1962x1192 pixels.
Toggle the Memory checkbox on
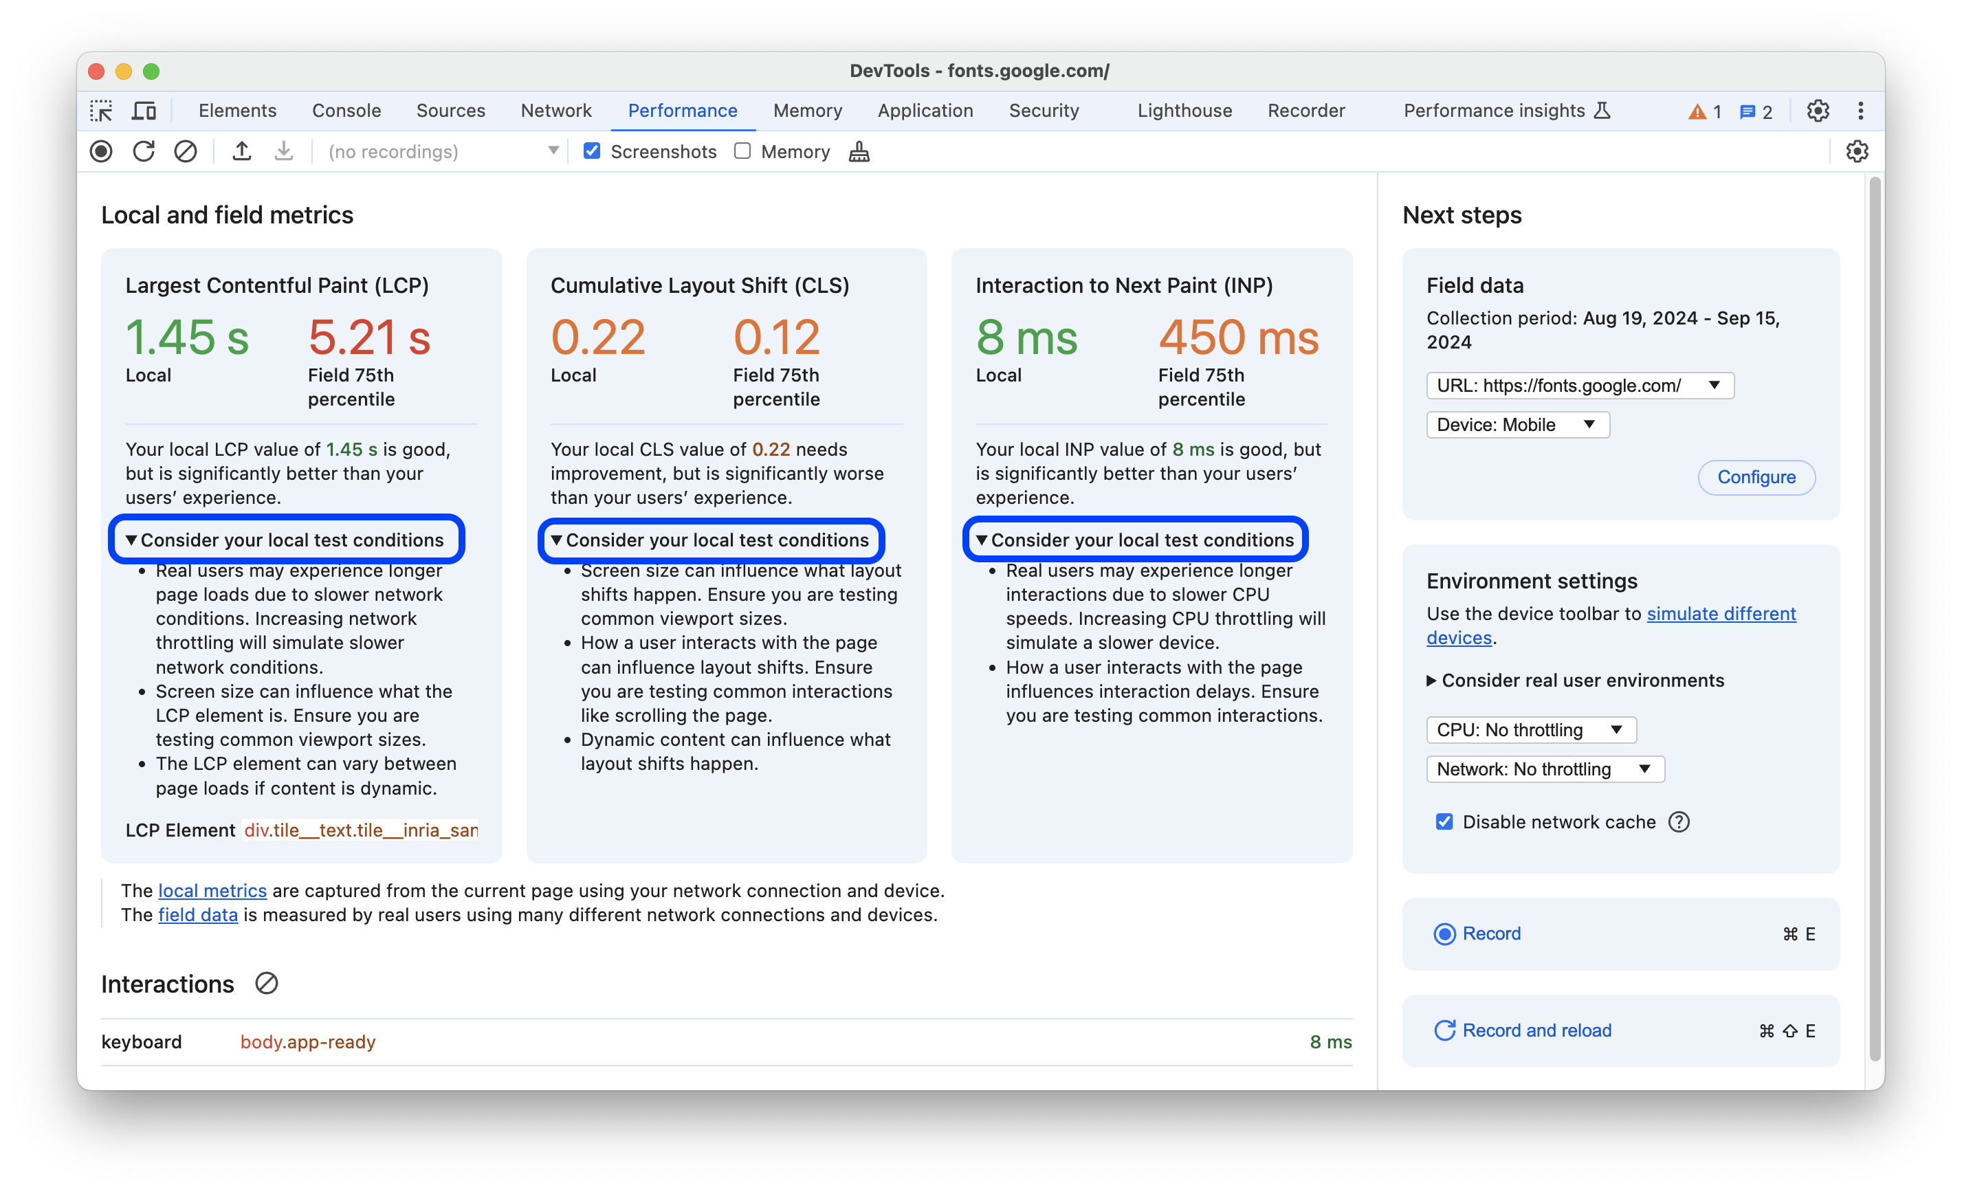[740, 151]
